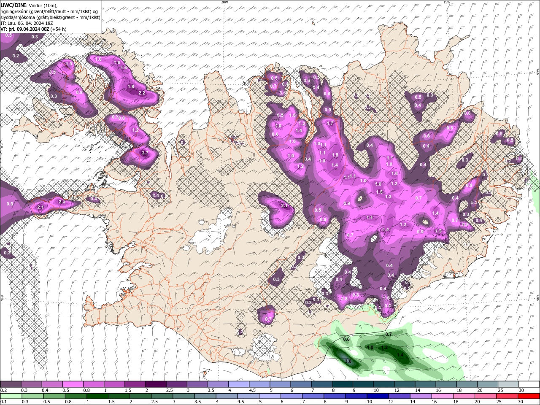Click the 'UWC/DINI: Vindur (10m),' title line
Image resolution: width=540 pixels, height=405 pixels.
[x=29, y=5]
